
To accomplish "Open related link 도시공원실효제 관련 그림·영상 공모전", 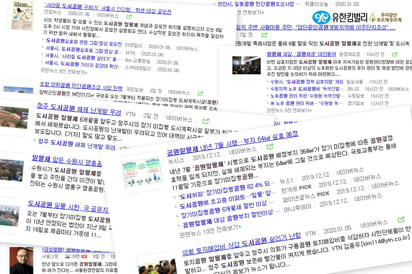I will [x=84, y=42].
